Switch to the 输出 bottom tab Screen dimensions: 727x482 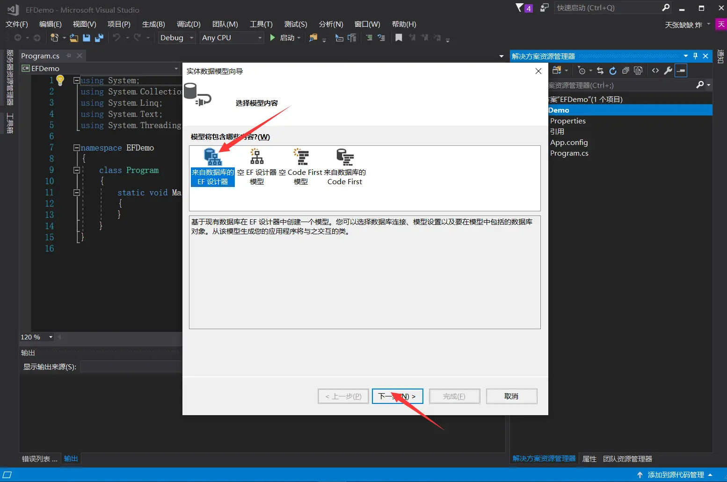[x=71, y=459]
